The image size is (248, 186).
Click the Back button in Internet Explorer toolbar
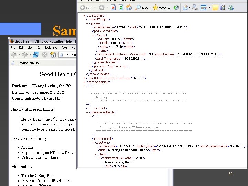[86, 8]
